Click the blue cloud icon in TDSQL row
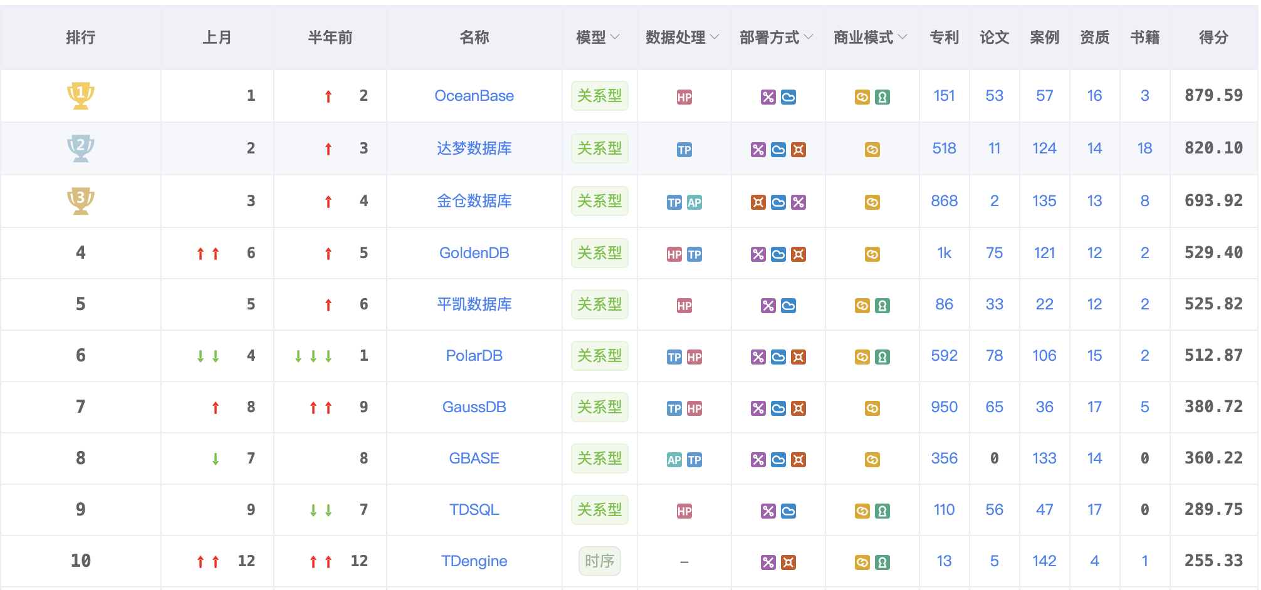This screenshot has height=590, width=1261. point(788,511)
